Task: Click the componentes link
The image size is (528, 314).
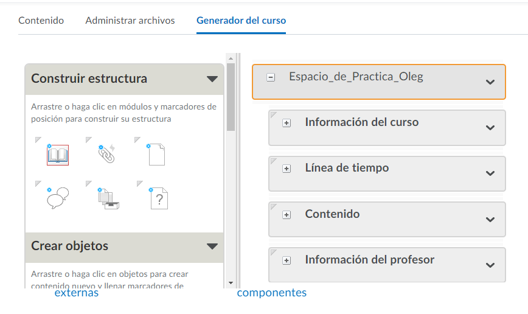Action: point(271,293)
